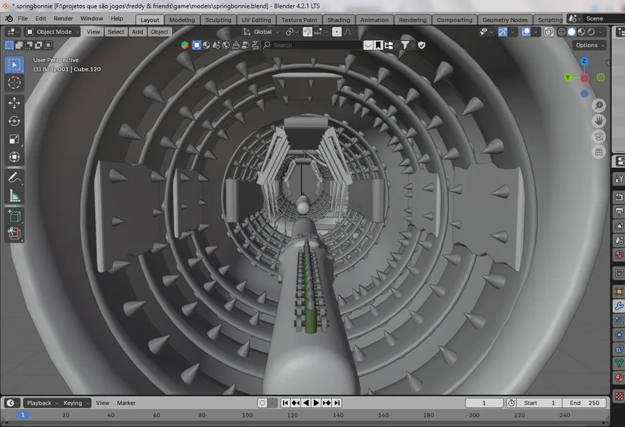The image size is (625, 427).
Task: Activate the Transform tool
Action: (x=15, y=157)
